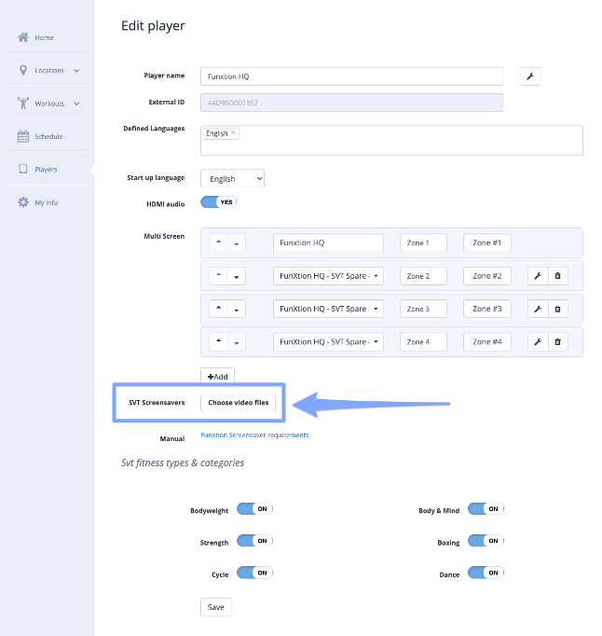Delete the Zone 3 screen with trash icon
This screenshot has width=602, height=636.
(558, 309)
